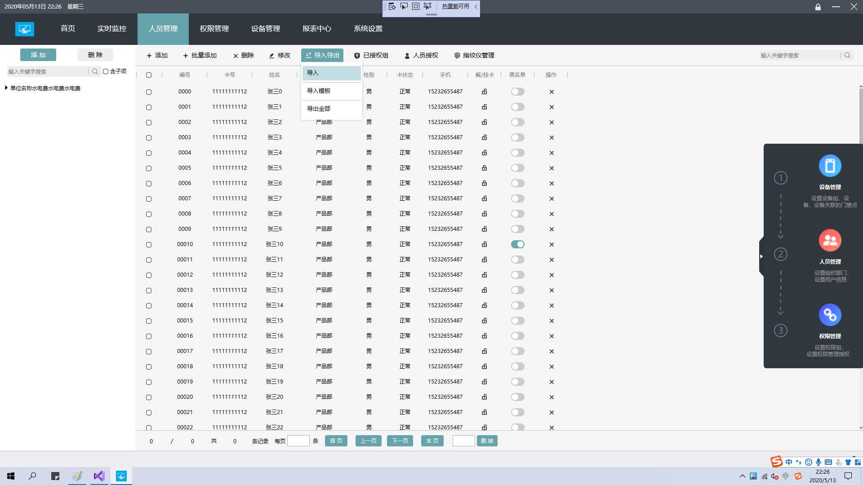
Task: Click the lock icon in title bar
Action: pos(818,7)
